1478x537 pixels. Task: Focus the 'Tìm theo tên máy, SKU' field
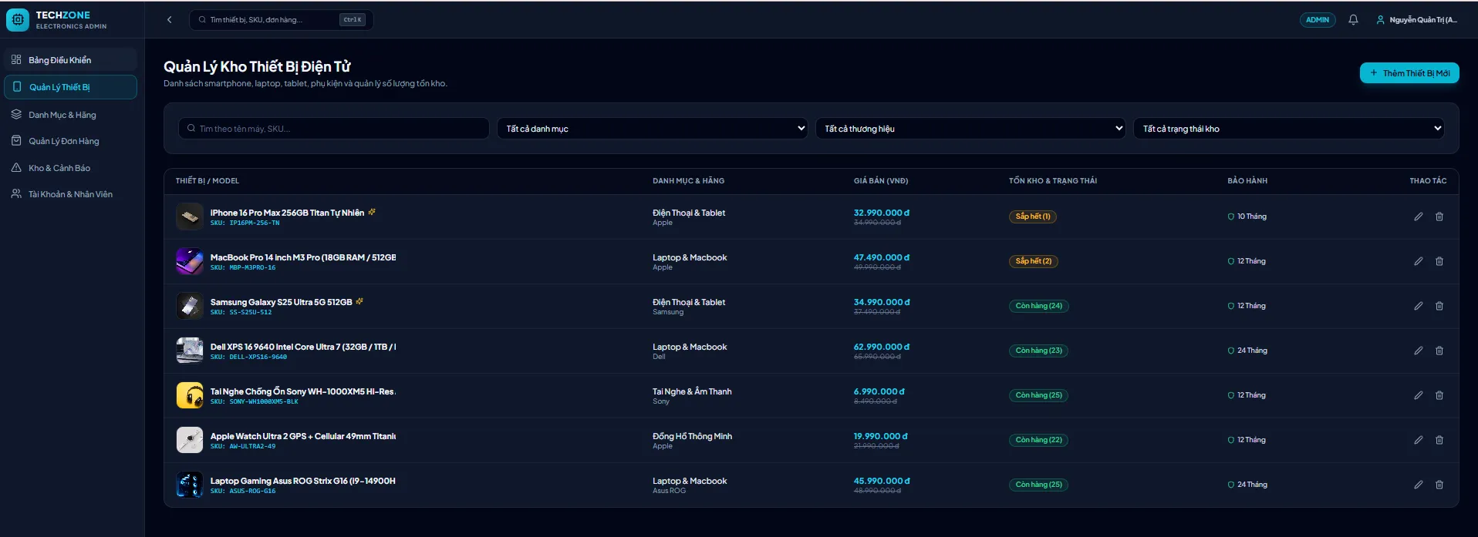(x=334, y=129)
